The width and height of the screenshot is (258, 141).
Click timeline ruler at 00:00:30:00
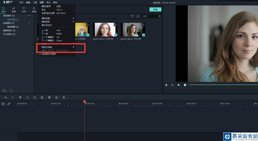pos(123,104)
